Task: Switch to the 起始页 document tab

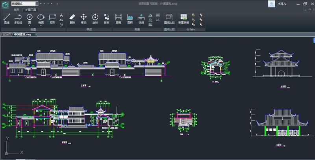Action: 7,35
